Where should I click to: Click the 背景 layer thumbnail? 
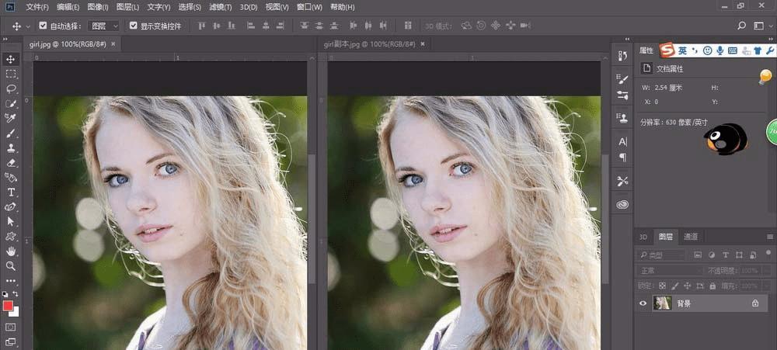coord(663,304)
